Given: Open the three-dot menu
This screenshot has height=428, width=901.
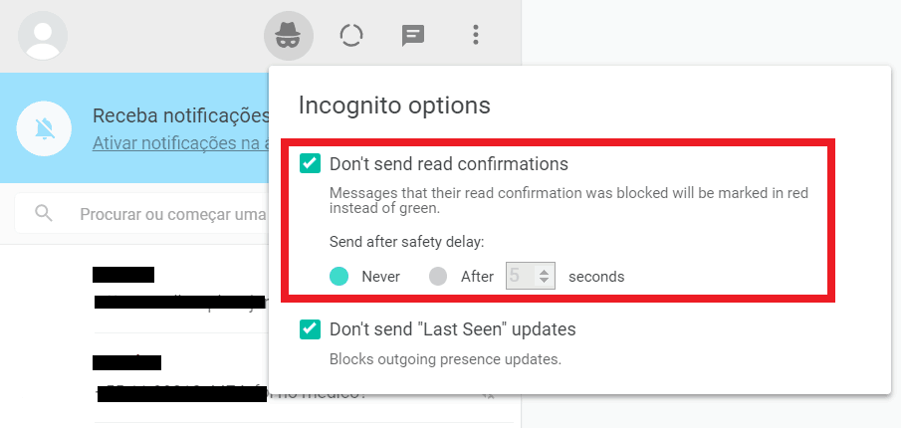Looking at the screenshot, I should tap(475, 35).
